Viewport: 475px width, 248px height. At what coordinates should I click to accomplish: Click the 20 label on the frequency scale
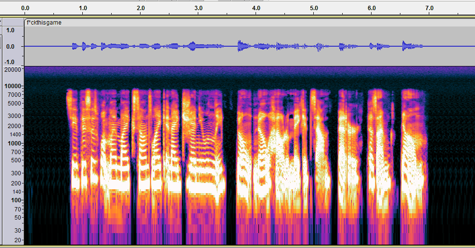click(18, 240)
